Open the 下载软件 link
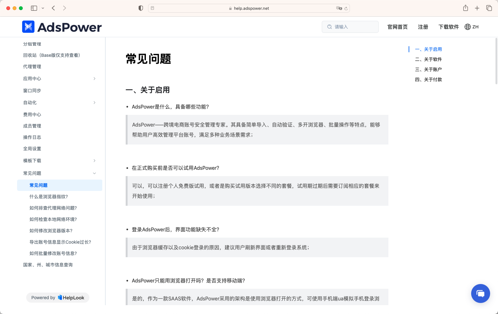 [448, 27]
